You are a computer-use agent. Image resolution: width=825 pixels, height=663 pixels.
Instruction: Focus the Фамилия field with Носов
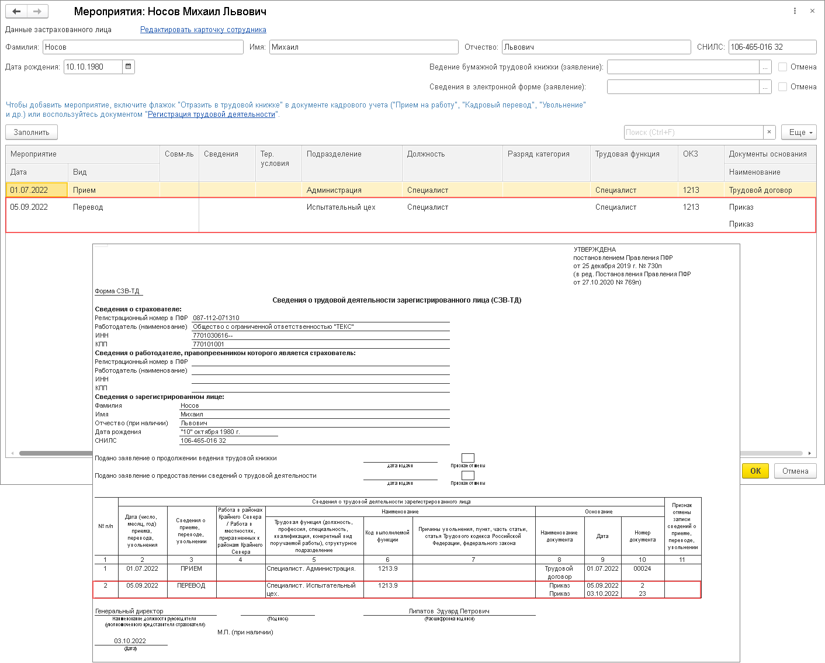(x=143, y=47)
